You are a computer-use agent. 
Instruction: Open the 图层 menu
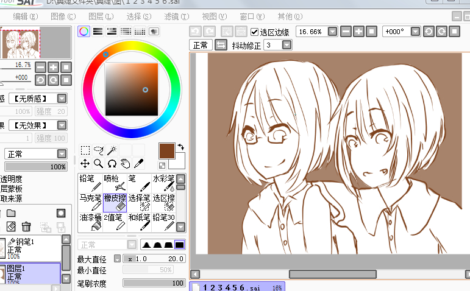101,16
